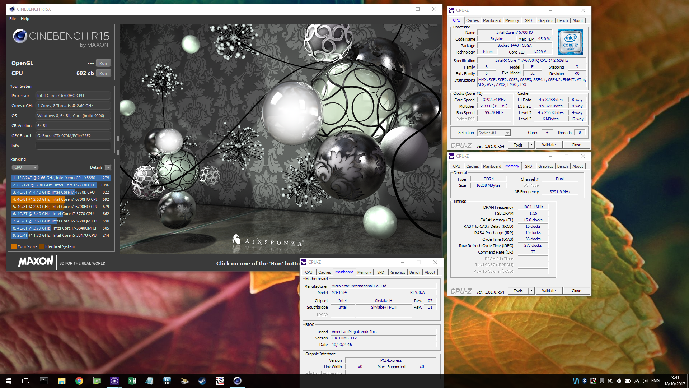Open Google Chrome from the taskbar
This screenshot has height=388, width=689.
coord(79,381)
